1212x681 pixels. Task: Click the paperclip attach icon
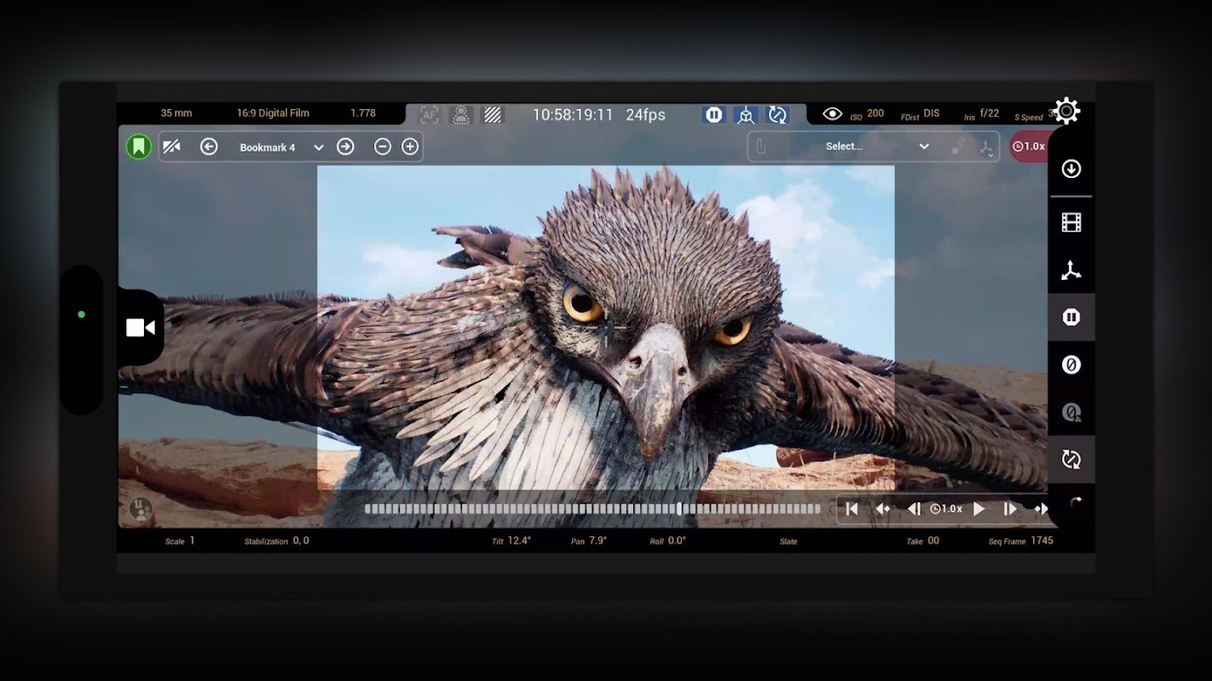click(x=761, y=146)
